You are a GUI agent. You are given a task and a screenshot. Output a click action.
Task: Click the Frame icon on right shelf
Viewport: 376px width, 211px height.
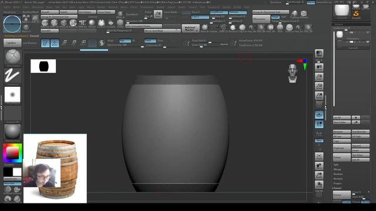319,156
